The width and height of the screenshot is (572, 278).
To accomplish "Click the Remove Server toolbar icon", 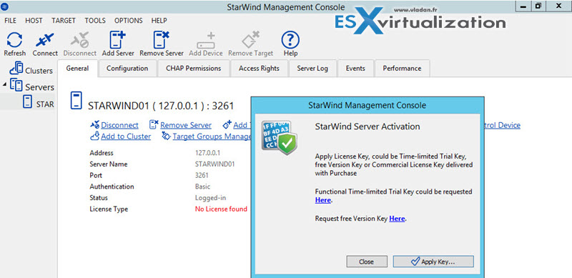I will [162, 40].
